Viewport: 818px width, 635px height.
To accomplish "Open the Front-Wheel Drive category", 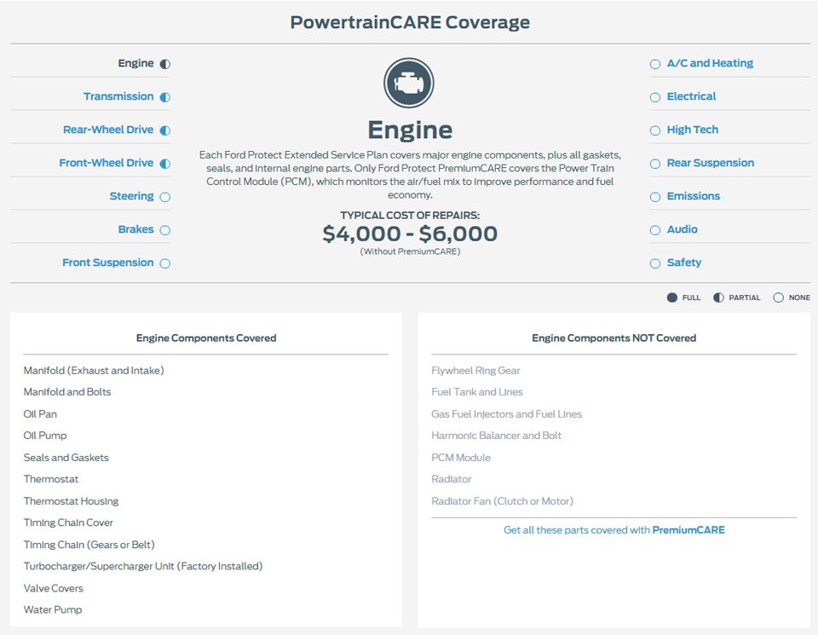I will tap(106, 163).
